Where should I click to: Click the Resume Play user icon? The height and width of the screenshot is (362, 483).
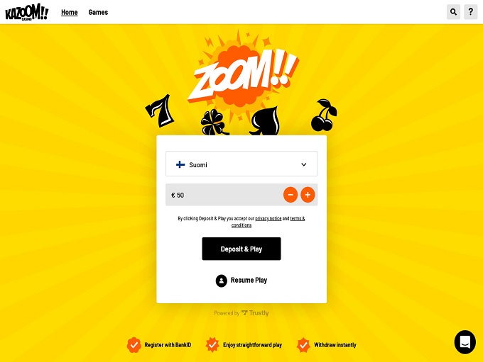[221, 281]
